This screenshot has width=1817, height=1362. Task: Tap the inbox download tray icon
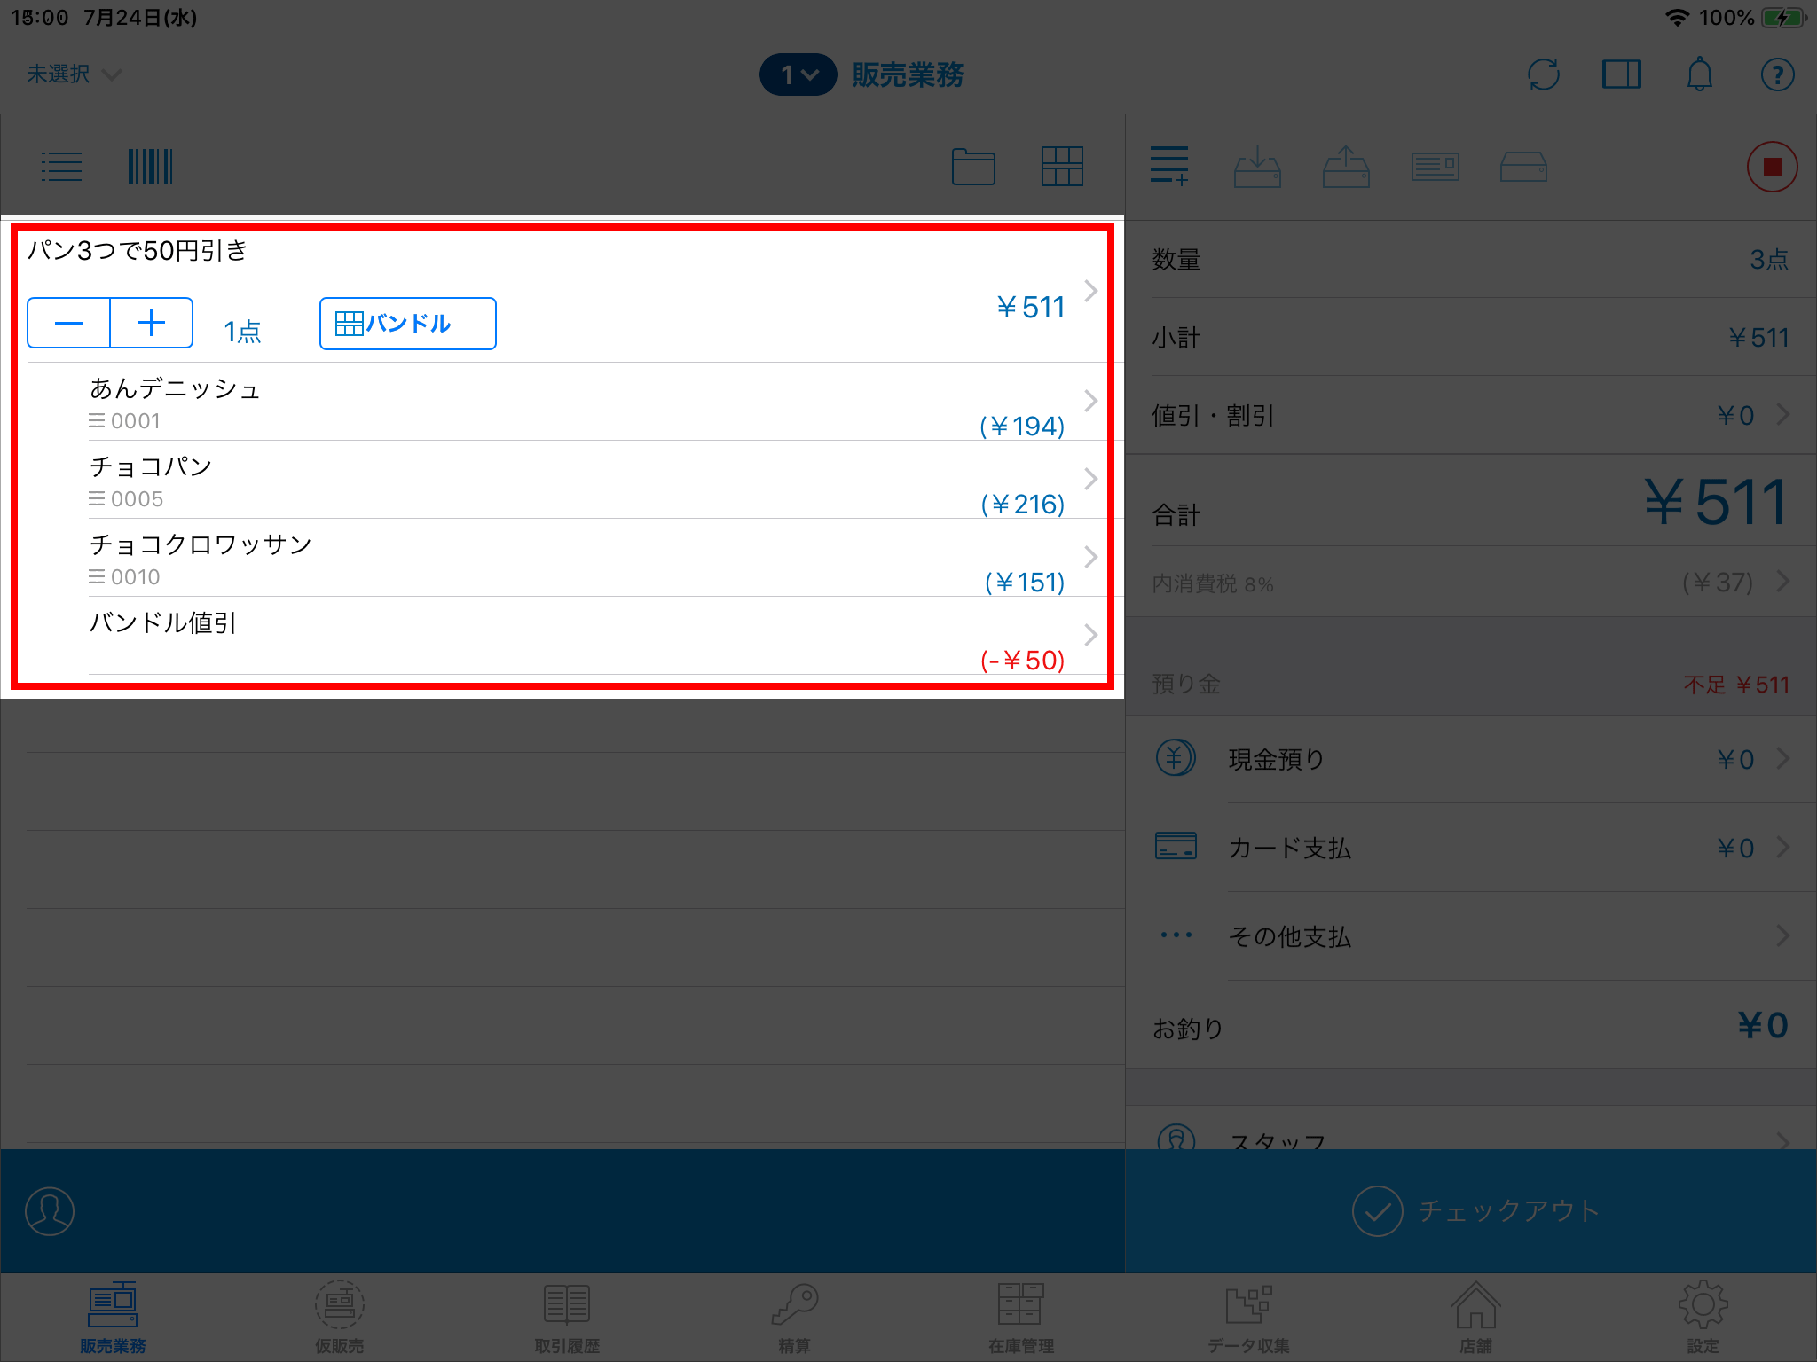pyautogui.click(x=1257, y=167)
